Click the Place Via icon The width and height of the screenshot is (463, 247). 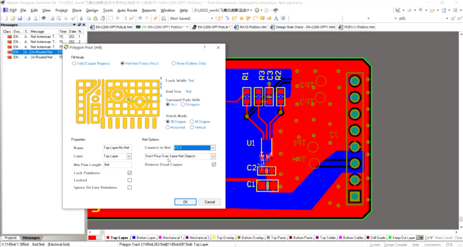click(248, 18)
